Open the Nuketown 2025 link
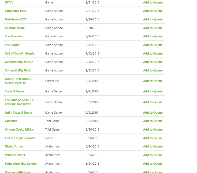The image size is (197, 173). (x=16, y=19)
